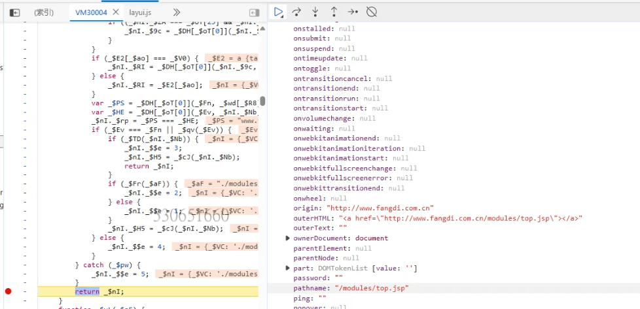This screenshot has width=640, height=309.
Task: Show more open file tabs
Action: coord(177,12)
